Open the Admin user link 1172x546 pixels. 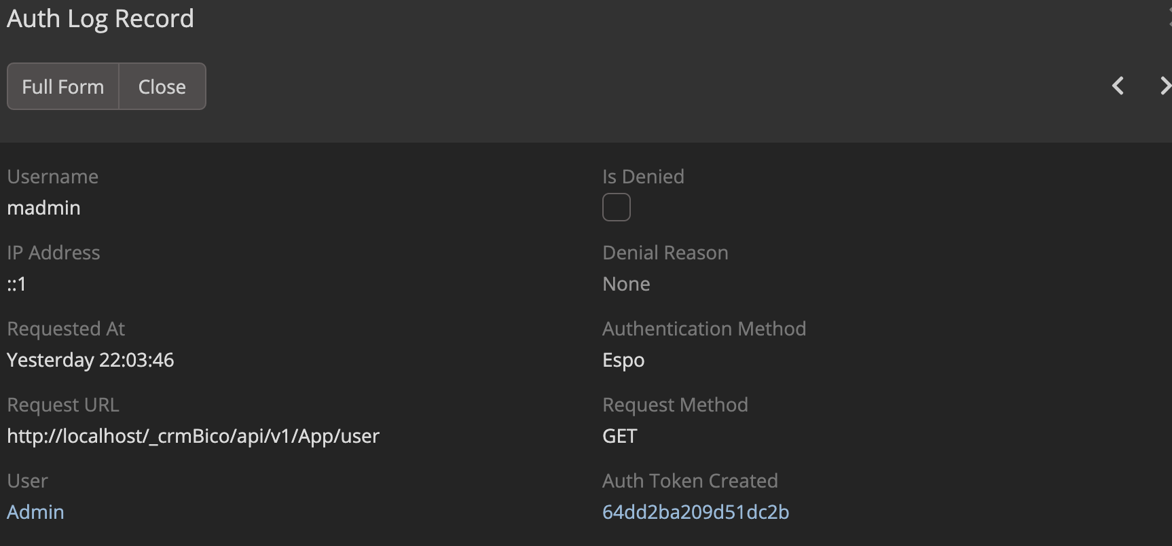point(35,511)
